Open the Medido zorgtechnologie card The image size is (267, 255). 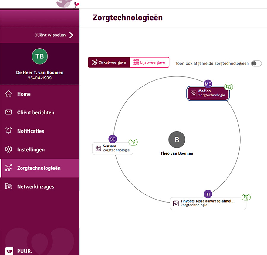click(208, 93)
